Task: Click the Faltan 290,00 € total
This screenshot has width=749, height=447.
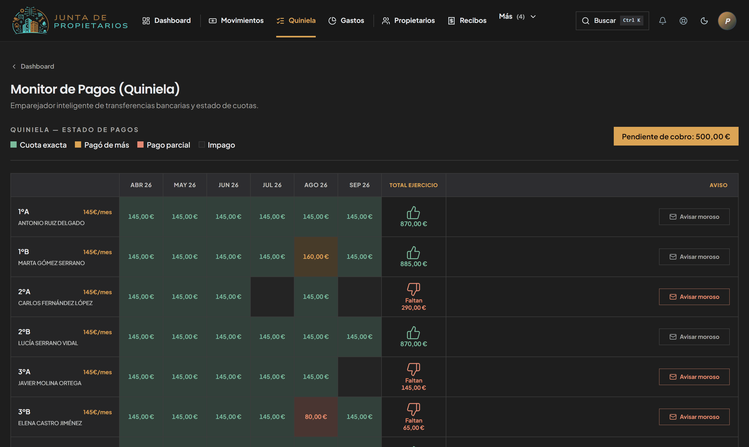Action: coord(413,304)
